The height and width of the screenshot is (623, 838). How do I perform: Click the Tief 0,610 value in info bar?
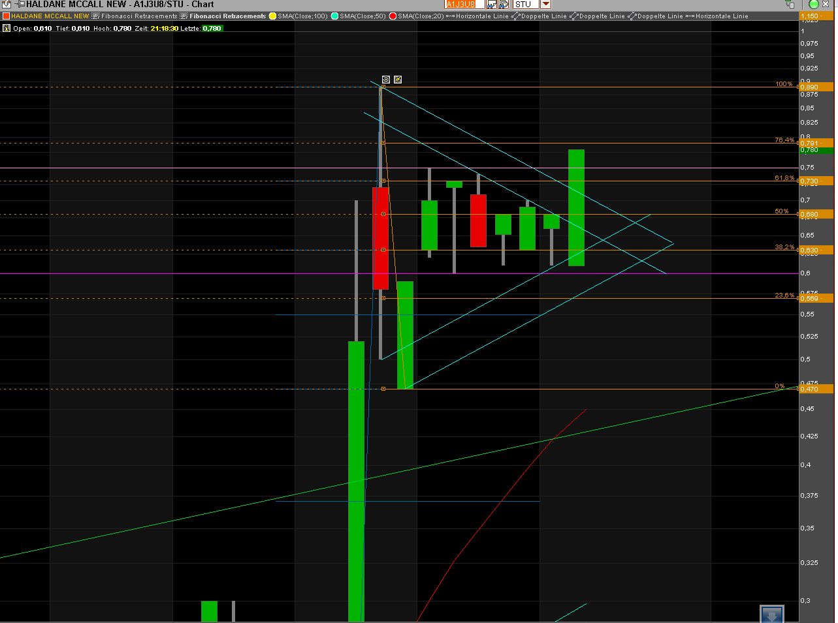81,29
